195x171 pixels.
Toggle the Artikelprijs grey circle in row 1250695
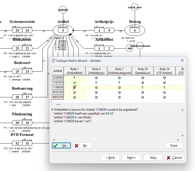pyautogui.click(x=96, y=78)
